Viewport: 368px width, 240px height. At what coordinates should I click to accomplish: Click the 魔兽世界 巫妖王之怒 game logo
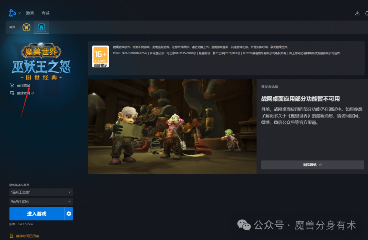(x=41, y=61)
